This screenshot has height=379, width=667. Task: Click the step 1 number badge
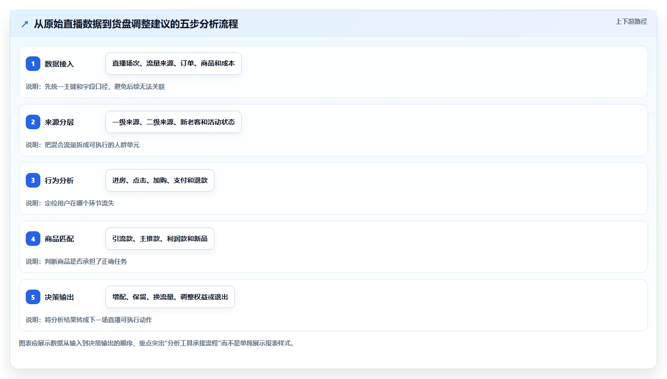click(33, 64)
